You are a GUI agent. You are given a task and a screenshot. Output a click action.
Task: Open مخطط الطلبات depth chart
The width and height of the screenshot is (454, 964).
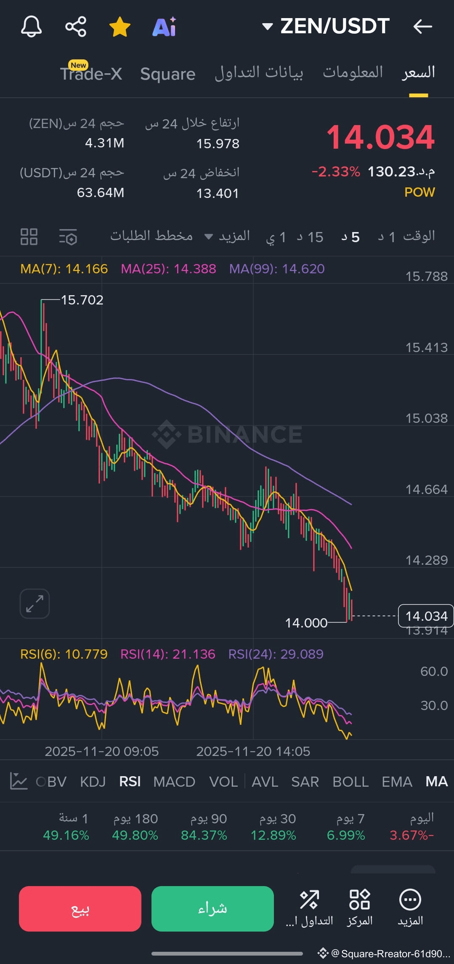pos(151,236)
